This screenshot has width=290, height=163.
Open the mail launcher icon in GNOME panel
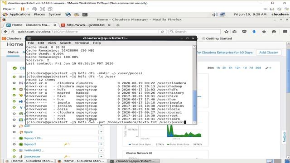tap(77, 14)
